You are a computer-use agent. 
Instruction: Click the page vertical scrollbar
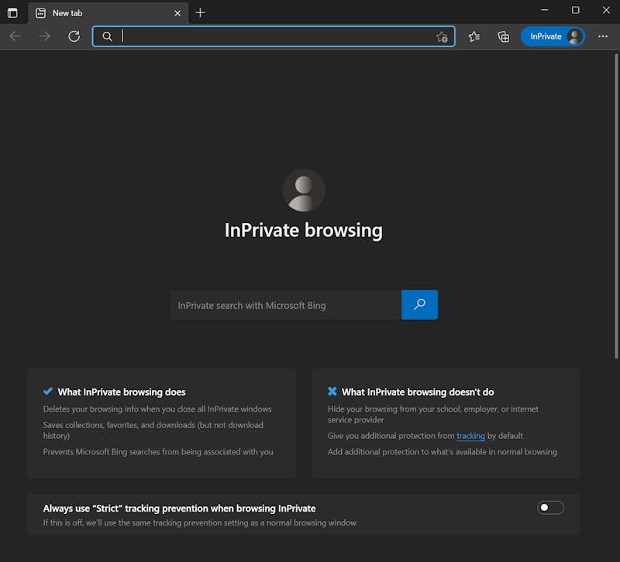616,205
